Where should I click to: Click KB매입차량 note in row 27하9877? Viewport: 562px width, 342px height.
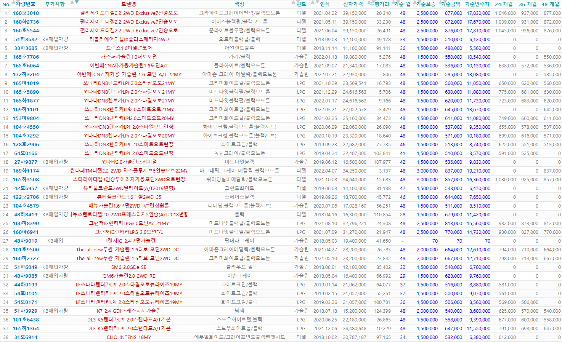coord(55,162)
